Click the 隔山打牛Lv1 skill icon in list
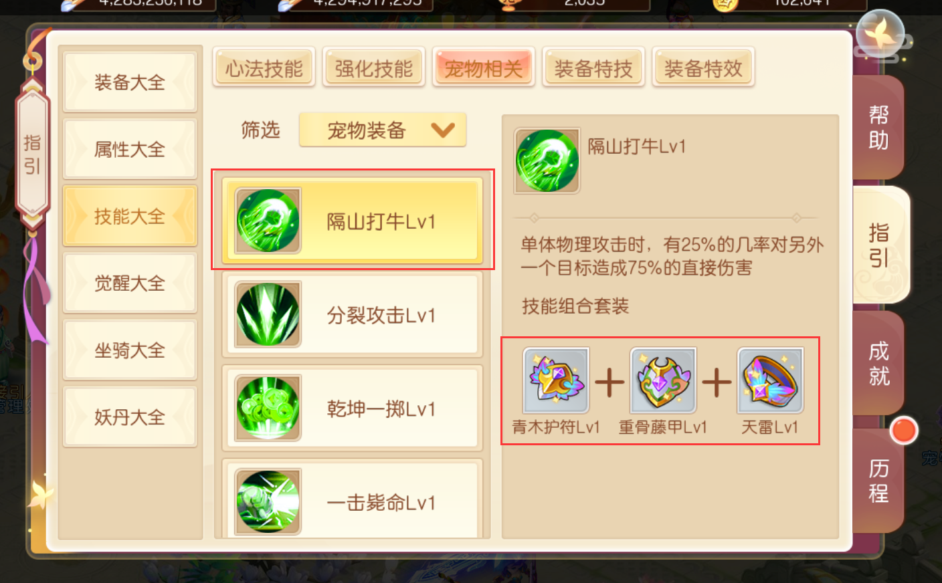The width and height of the screenshot is (942, 583). (268, 221)
